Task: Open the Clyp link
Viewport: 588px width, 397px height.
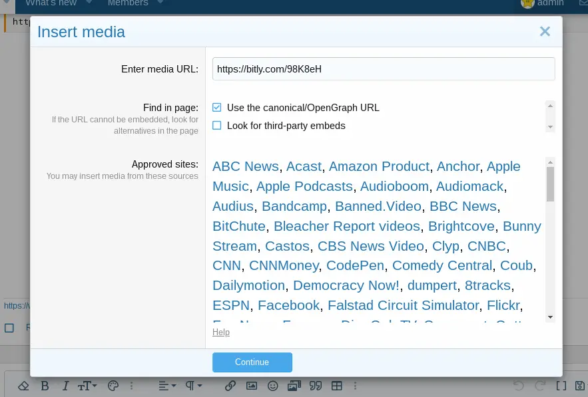Action: pos(446,246)
